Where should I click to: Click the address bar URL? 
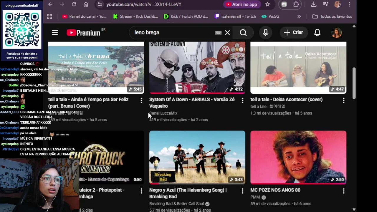(144, 4)
